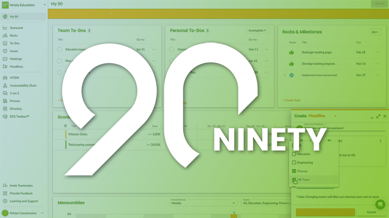Click the thumbs-up status on Redesign landing page
The image size is (389, 218).
click(291, 52)
